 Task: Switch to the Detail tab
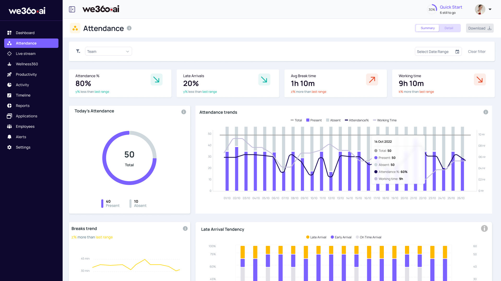coord(449,28)
